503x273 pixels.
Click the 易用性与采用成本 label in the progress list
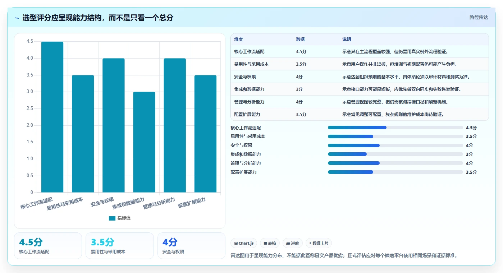pyautogui.click(x=248, y=136)
